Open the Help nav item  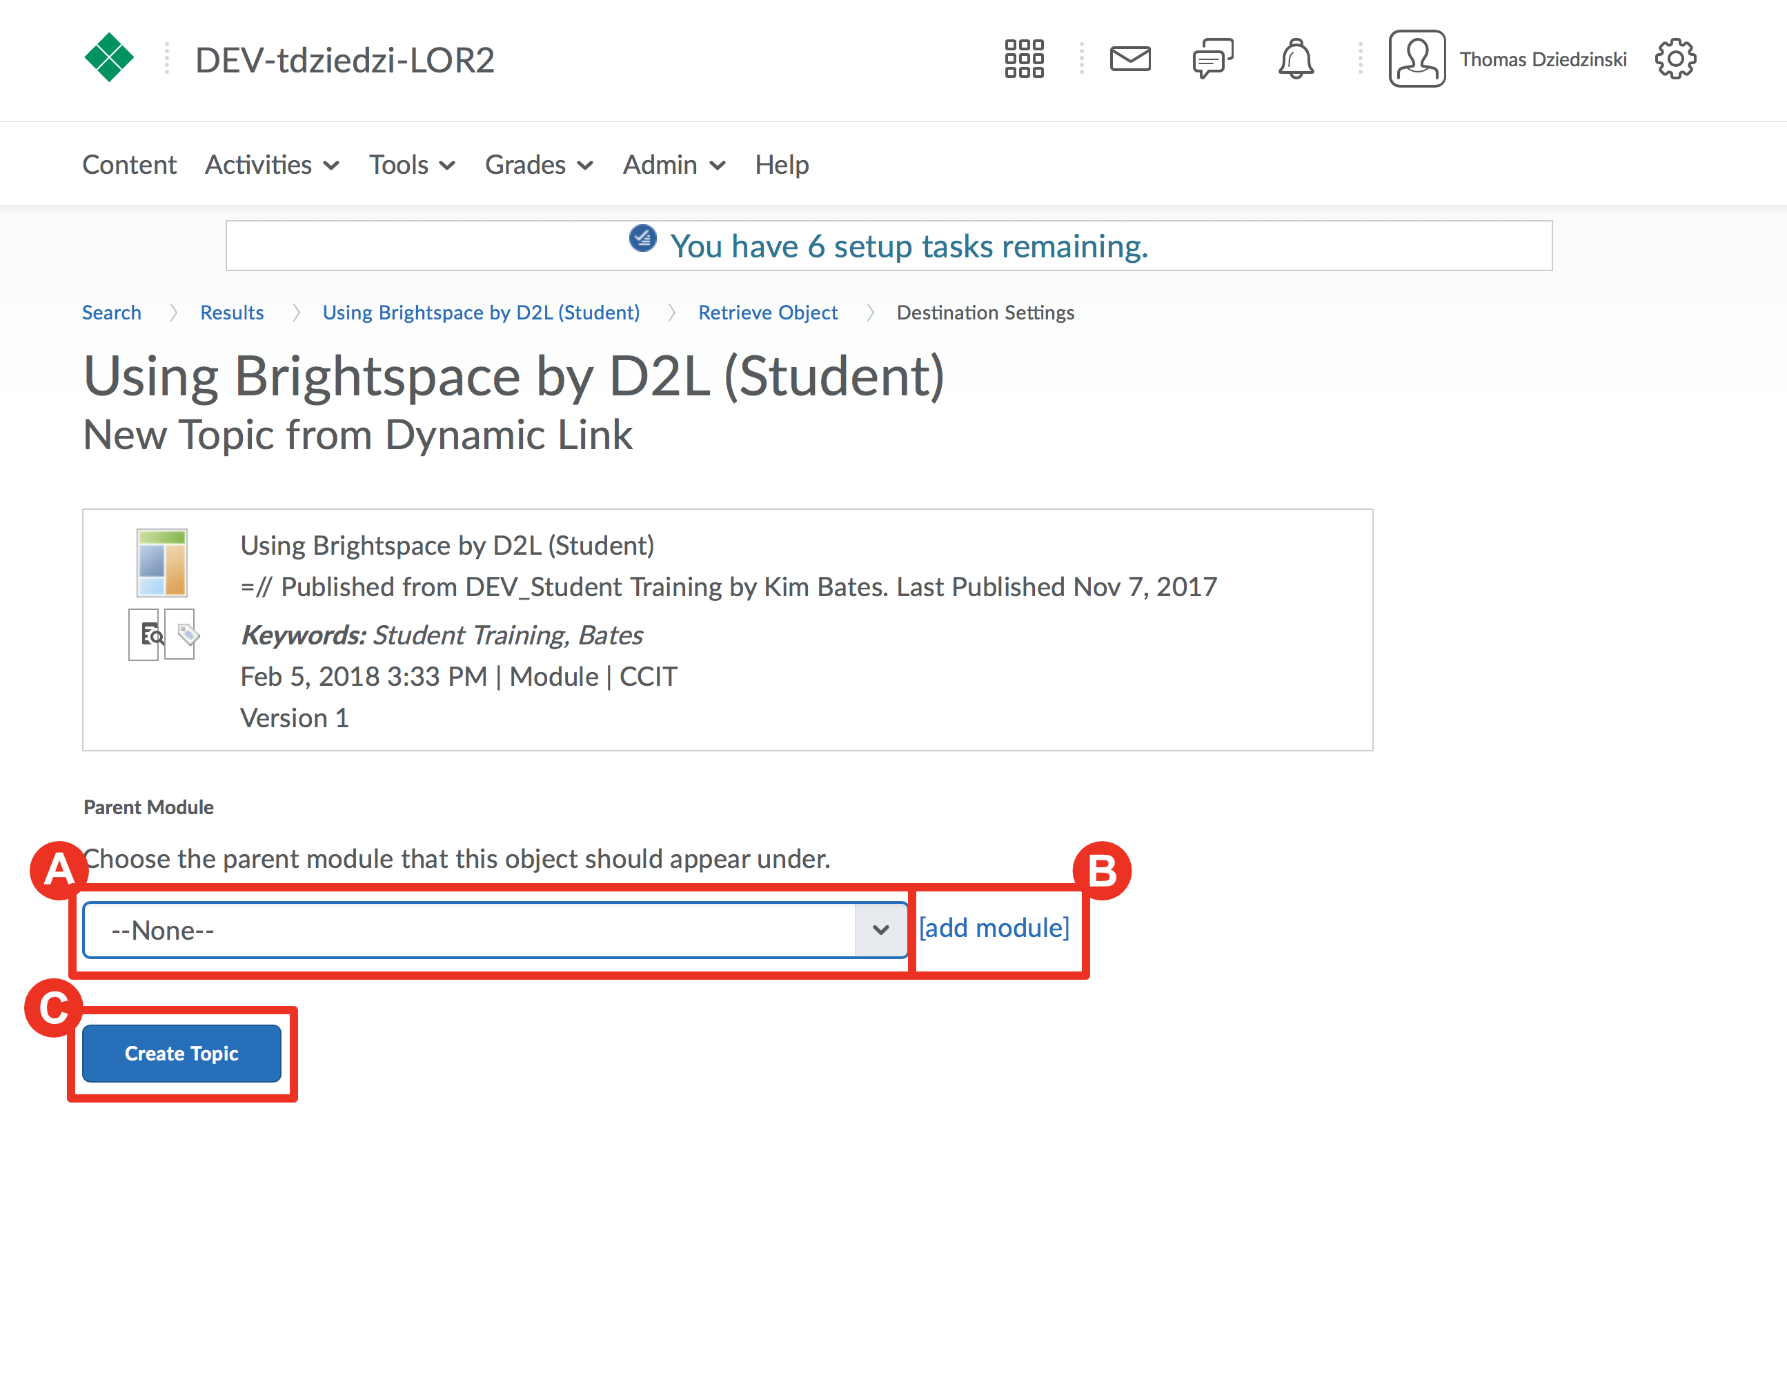click(x=782, y=166)
